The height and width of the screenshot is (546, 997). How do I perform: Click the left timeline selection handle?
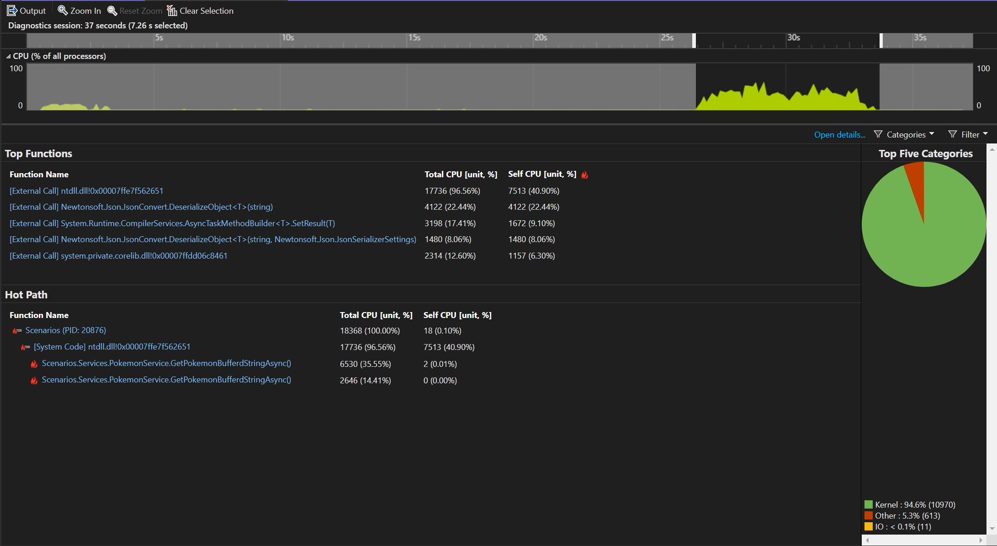click(694, 41)
